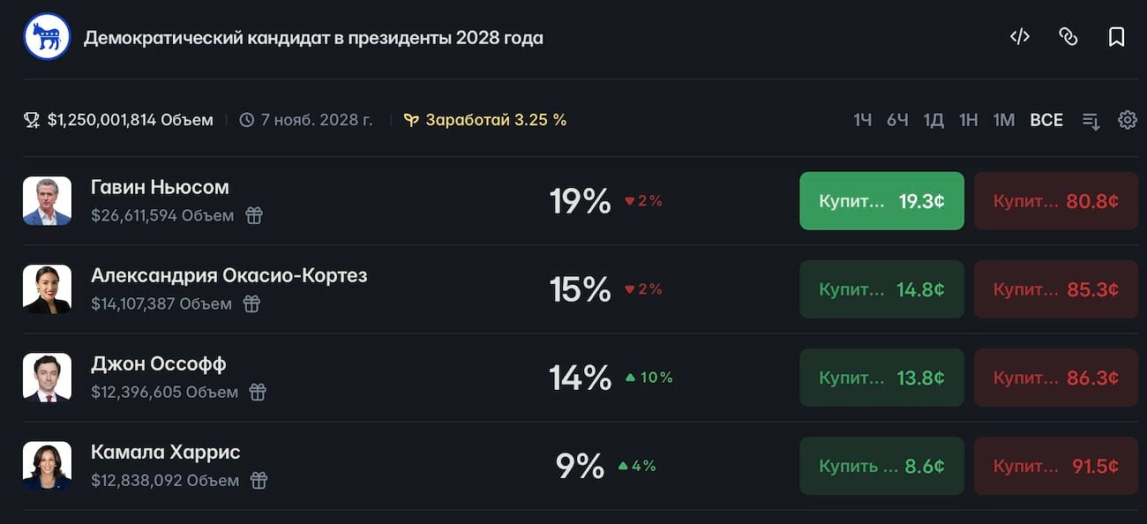The width and height of the screenshot is (1147, 524).
Task: Select the ВСЕ time range
Action: 1046,120
